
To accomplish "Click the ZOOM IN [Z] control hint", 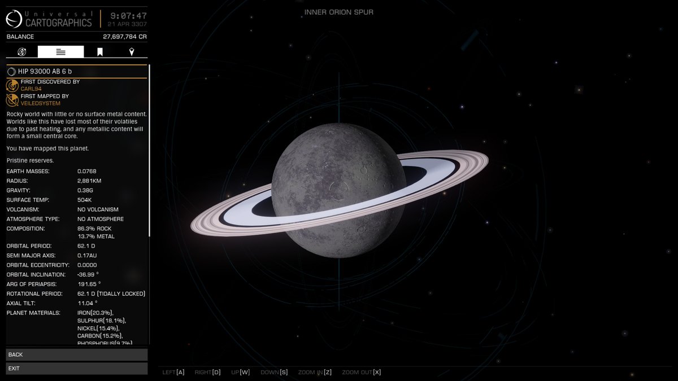I will click(x=315, y=373).
